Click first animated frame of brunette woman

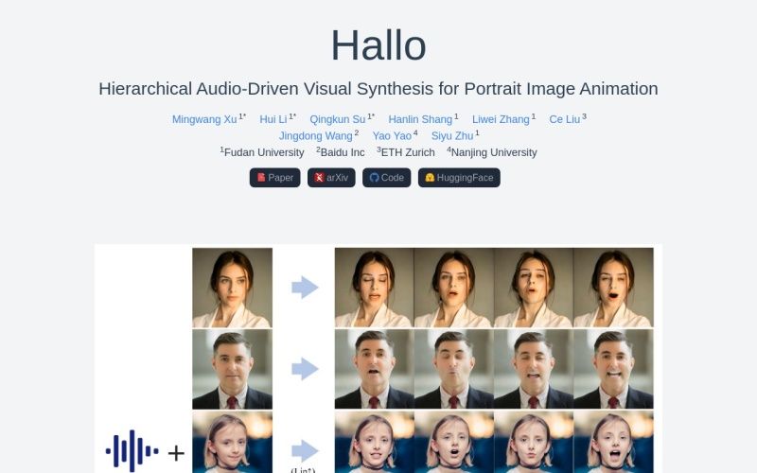click(374, 288)
